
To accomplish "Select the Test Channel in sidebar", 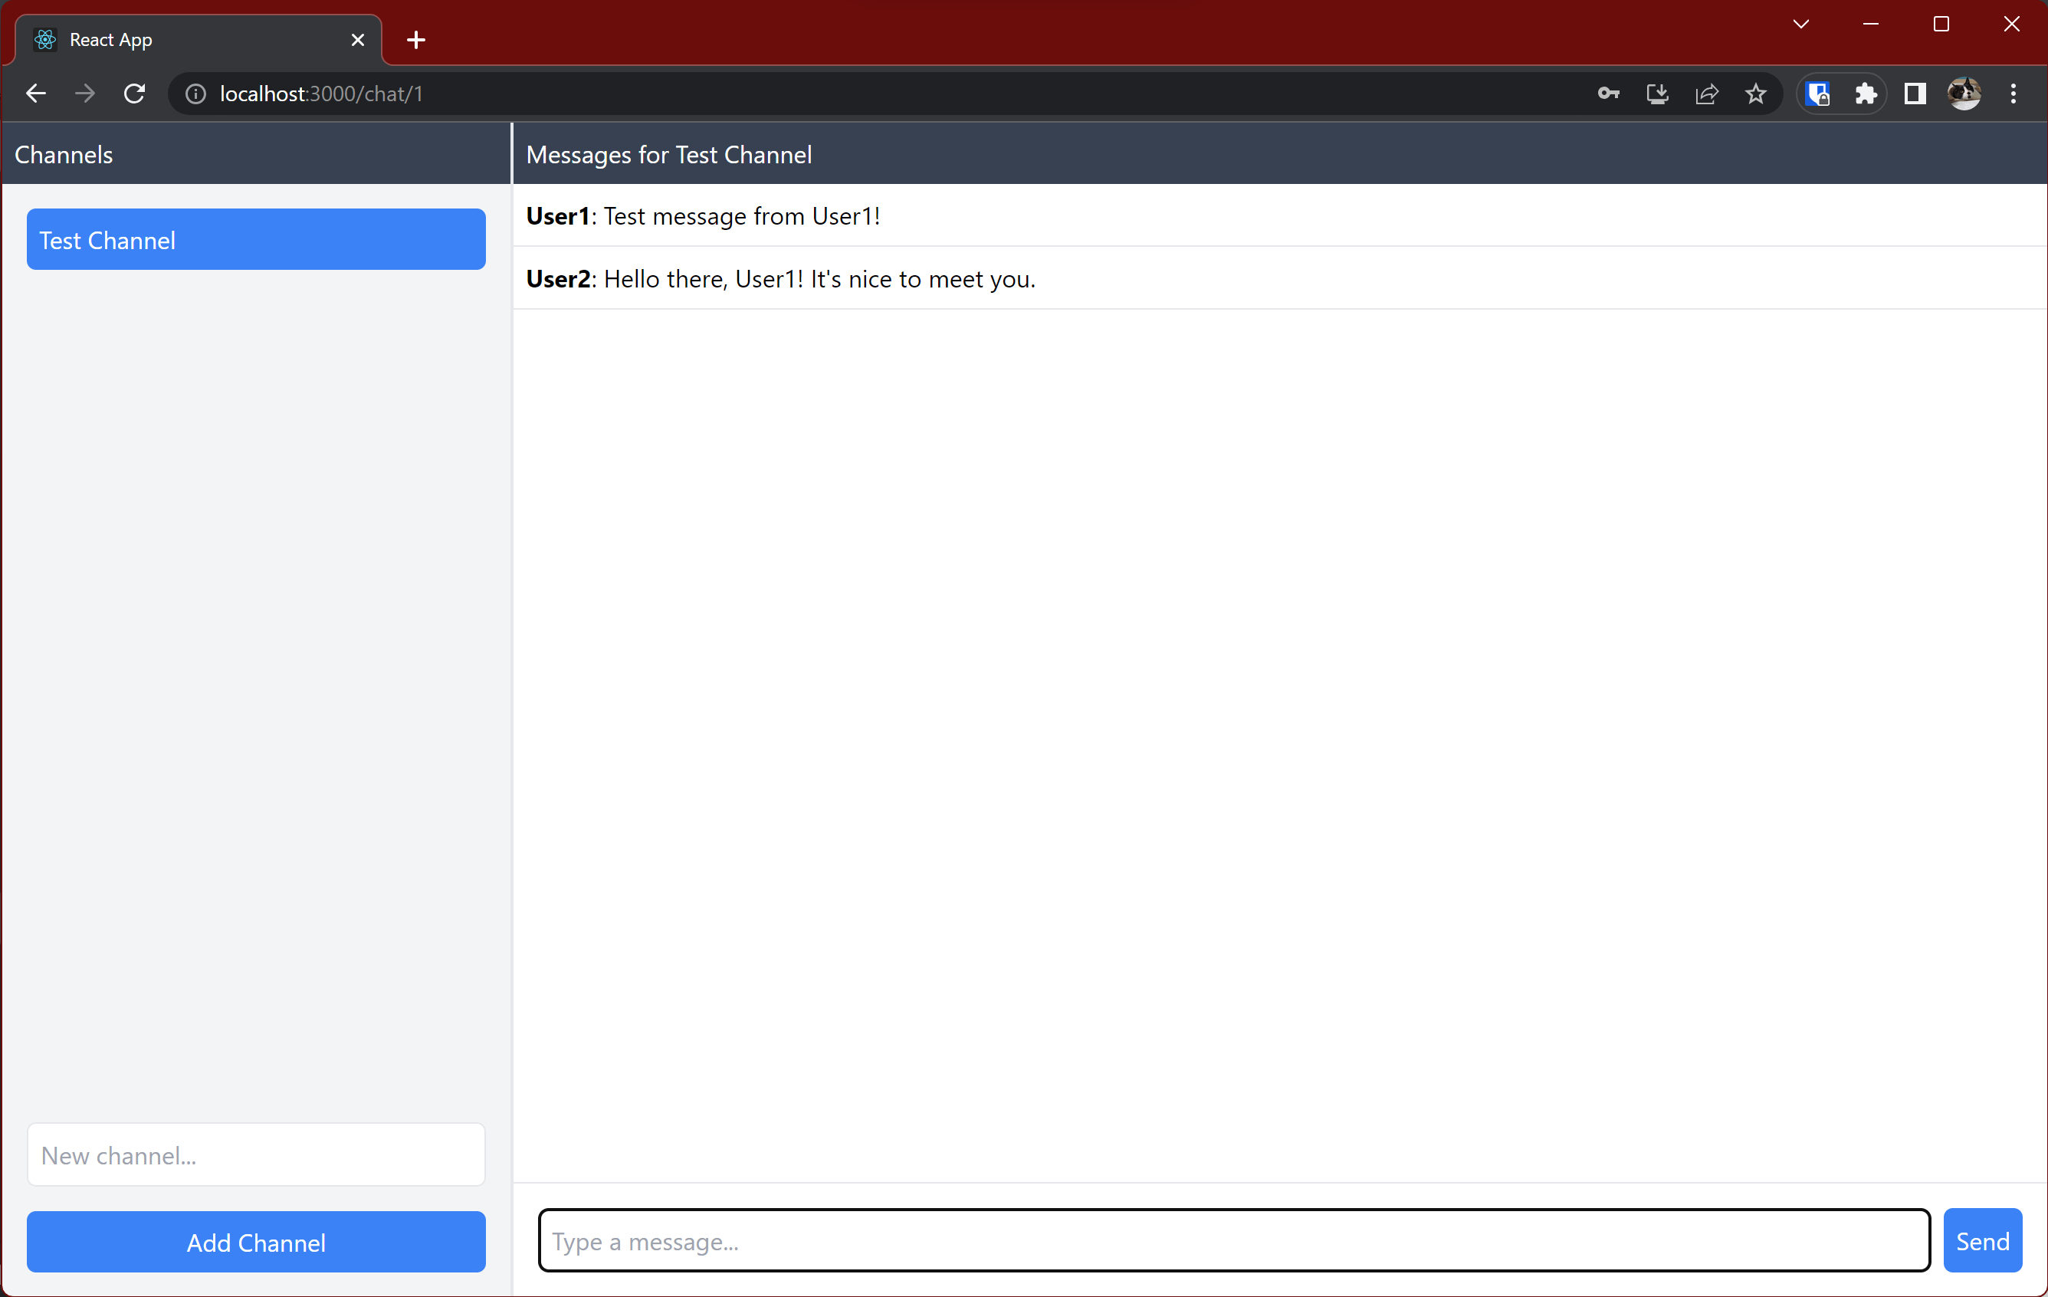I will click(257, 240).
